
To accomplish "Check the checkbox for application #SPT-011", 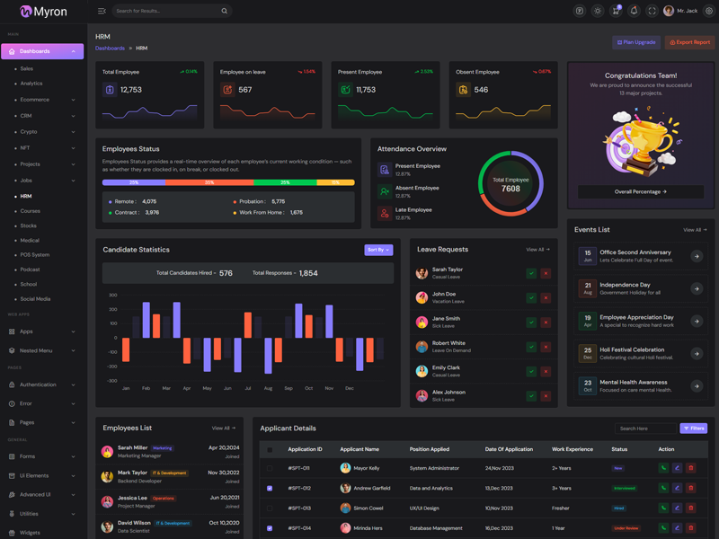I will (x=270, y=468).
